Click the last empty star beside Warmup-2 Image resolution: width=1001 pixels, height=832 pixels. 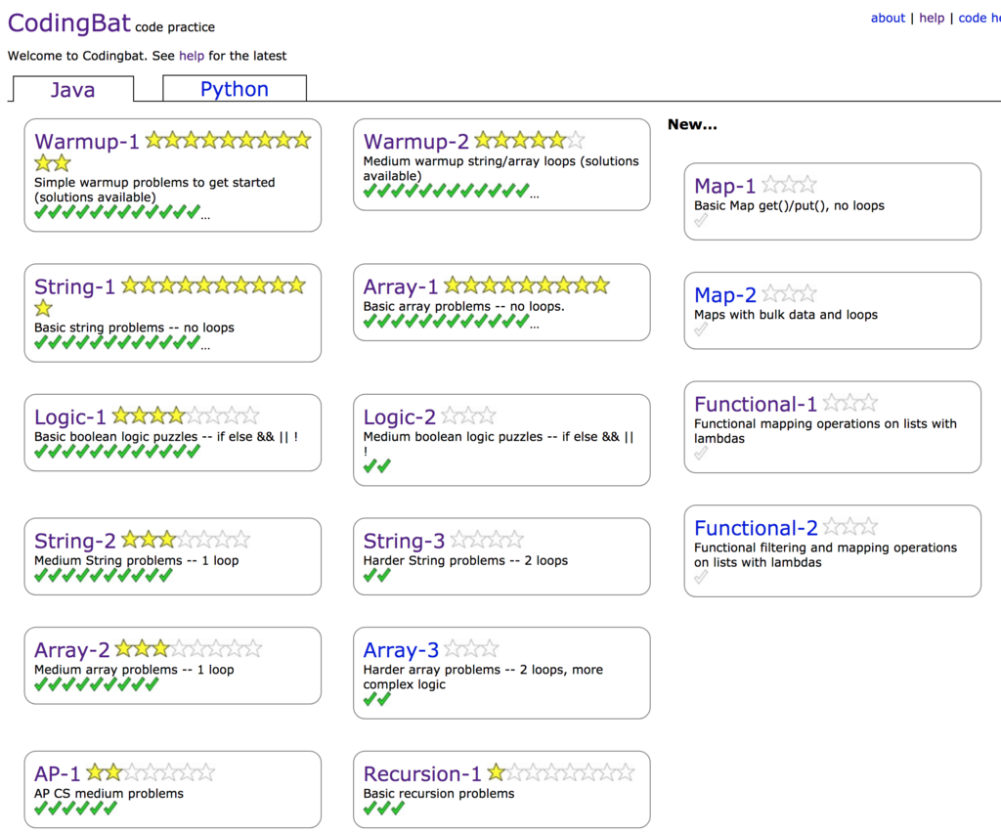click(576, 140)
